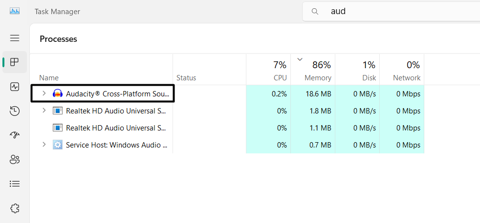Image resolution: width=480 pixels, height=223 pixels.
Task: Open the App history page icon
Action: point(15,111)
